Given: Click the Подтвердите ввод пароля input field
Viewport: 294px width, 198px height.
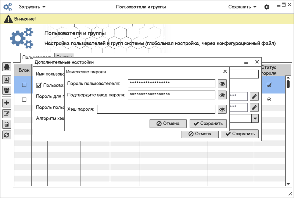Looking at the screenshot, I should (172, 95).
